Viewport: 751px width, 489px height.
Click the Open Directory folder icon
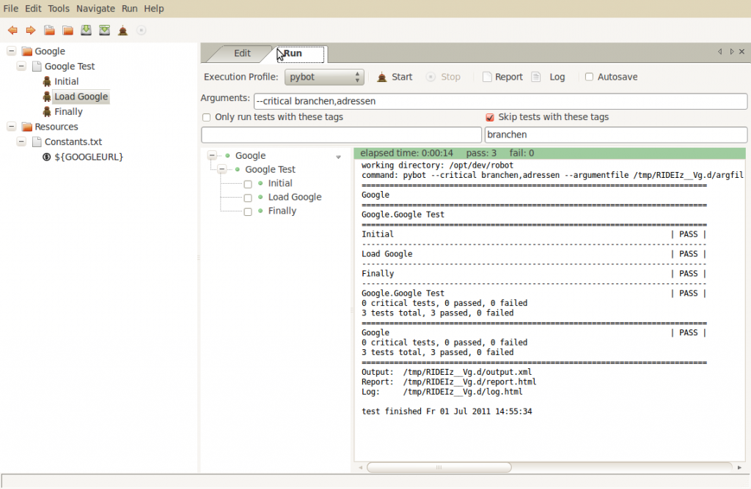click(67, 30)
